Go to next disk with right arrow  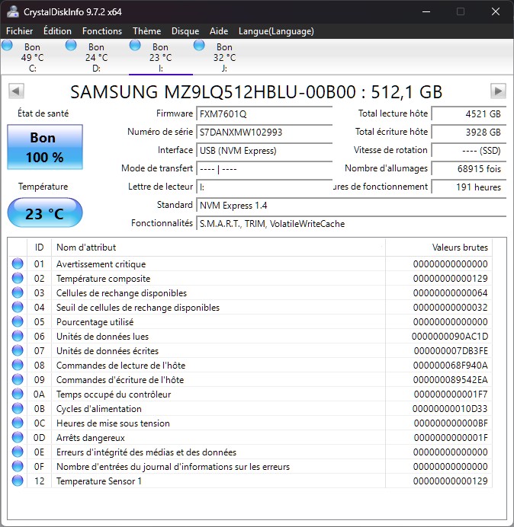click(498, 91)
